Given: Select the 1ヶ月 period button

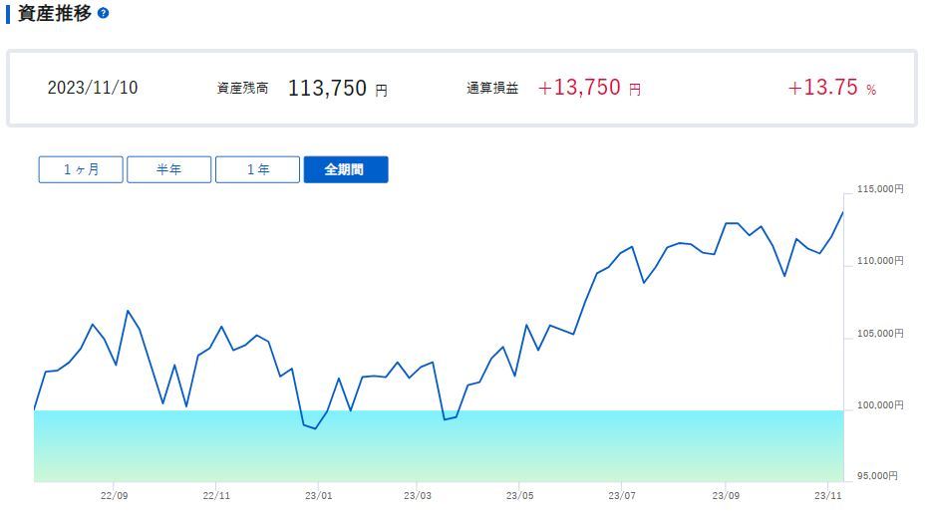Looking at the screenshot, I should [82, 169].
